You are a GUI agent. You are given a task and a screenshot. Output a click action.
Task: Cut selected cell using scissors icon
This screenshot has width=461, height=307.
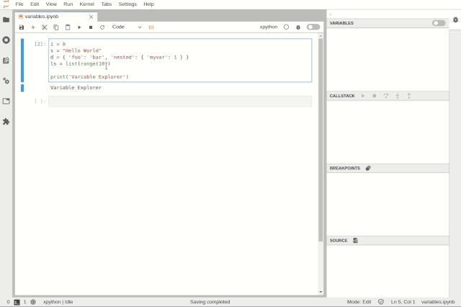[45, 27]
